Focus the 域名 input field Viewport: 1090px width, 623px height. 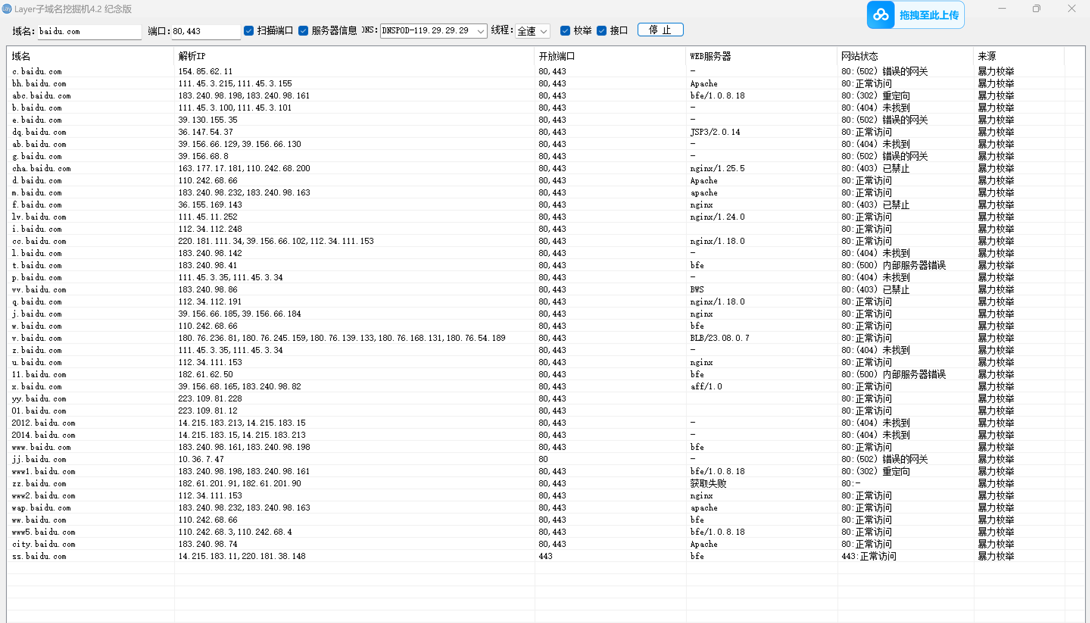click(89, 31)
